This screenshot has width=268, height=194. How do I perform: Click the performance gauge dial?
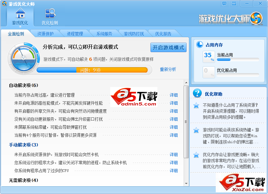(x=23, y=59)
